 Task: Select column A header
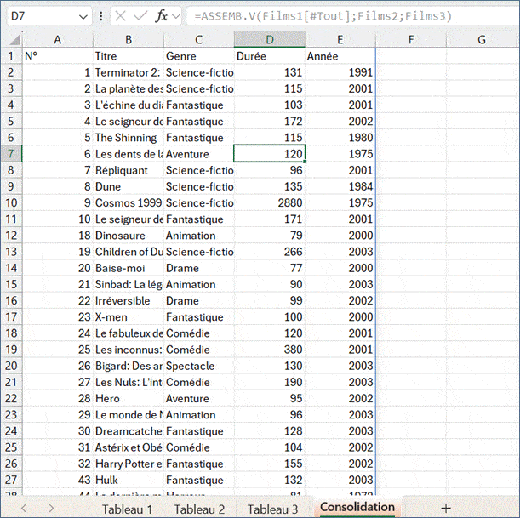pyautogui.click(x=58, y=40)
